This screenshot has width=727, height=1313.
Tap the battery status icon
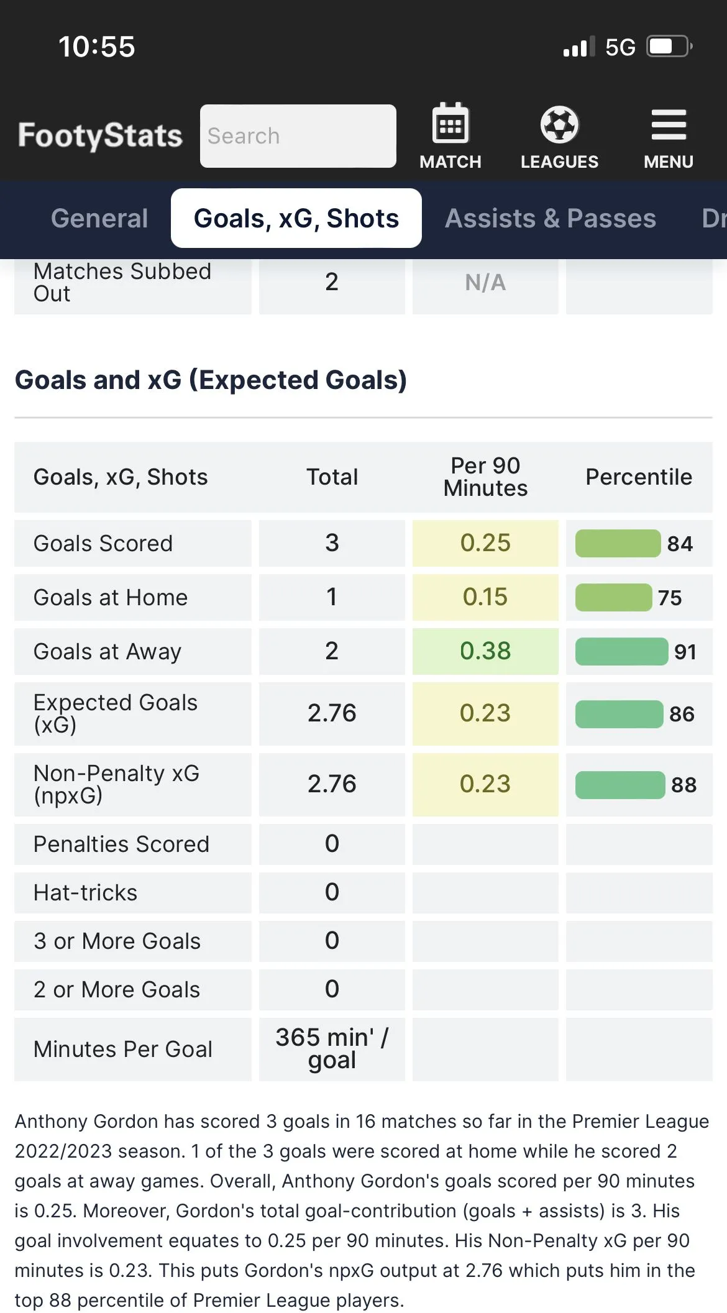pyautogui.click(x=669, y=47)
